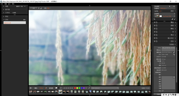Viewport: 179px width, 96px height.
Task: Click the filmstrip keyword search field
Action: (105, 88)
